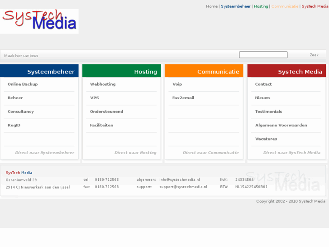Open the Faciliteiten link
The width and height of the screenshot is (329, 247).
pos(101,125)
